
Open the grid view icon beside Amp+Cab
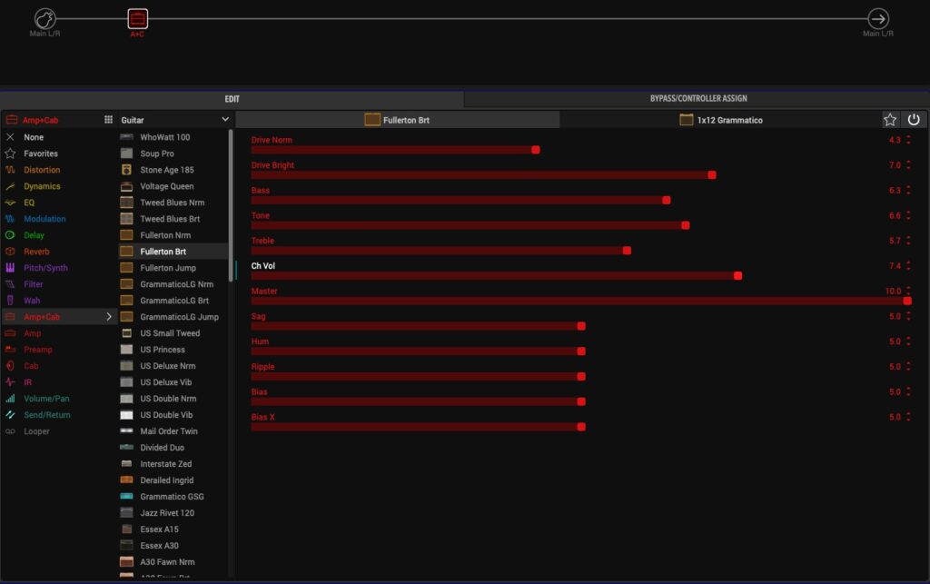click(x=109, y=120)
